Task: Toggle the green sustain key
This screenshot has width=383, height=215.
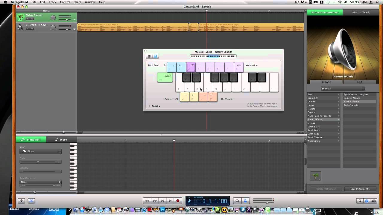Action: (165, 77)
